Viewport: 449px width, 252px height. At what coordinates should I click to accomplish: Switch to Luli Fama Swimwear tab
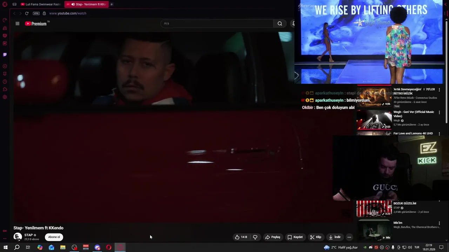[40, 4]
